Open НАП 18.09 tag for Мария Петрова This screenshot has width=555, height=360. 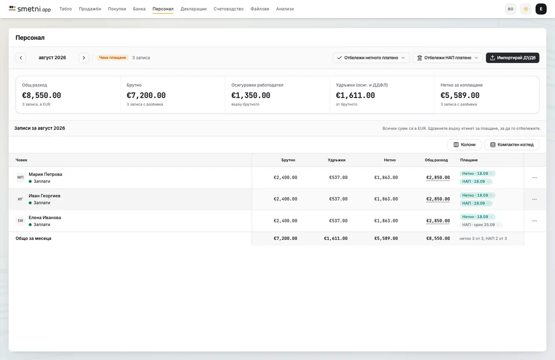click(476, 182)
